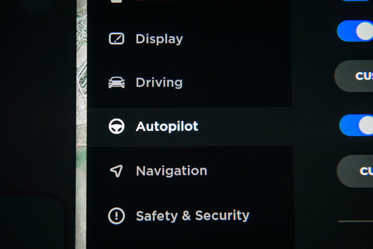Go to Navigation settings
This screenshot has height=249, width=373.
[172, 171]
